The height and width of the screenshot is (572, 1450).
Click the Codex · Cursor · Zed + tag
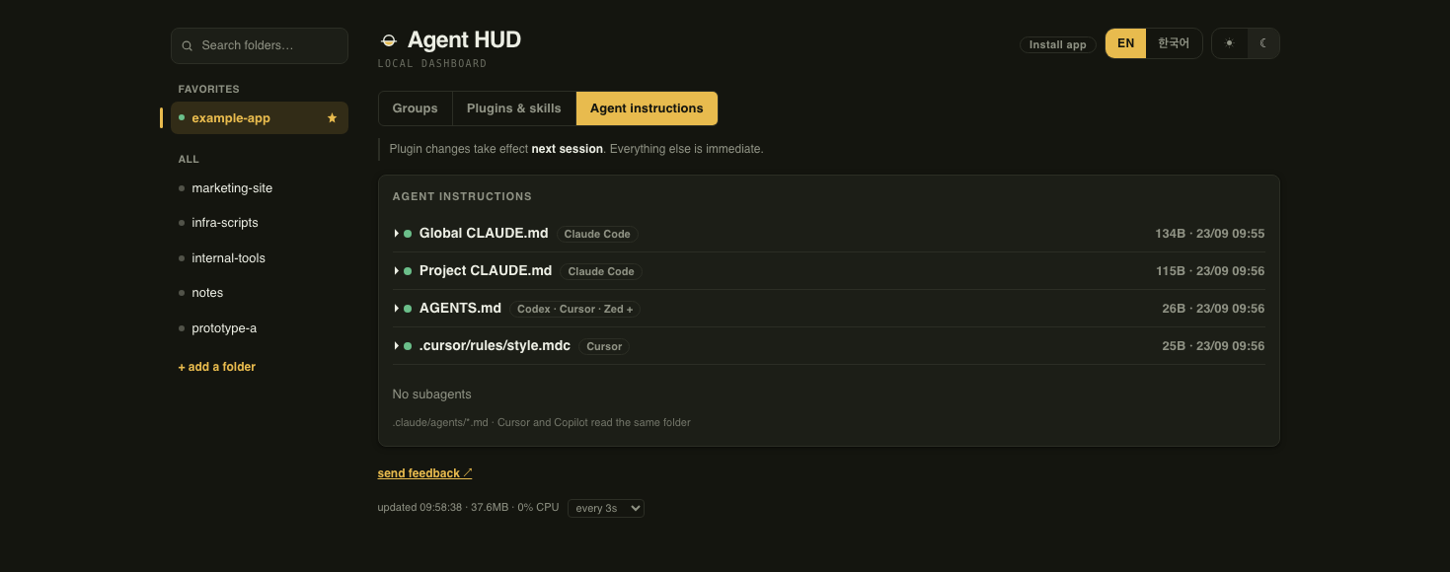pos(575,310)
